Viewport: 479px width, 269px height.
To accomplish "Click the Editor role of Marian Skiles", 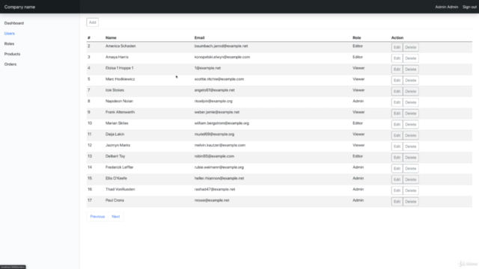I will 358,123.
